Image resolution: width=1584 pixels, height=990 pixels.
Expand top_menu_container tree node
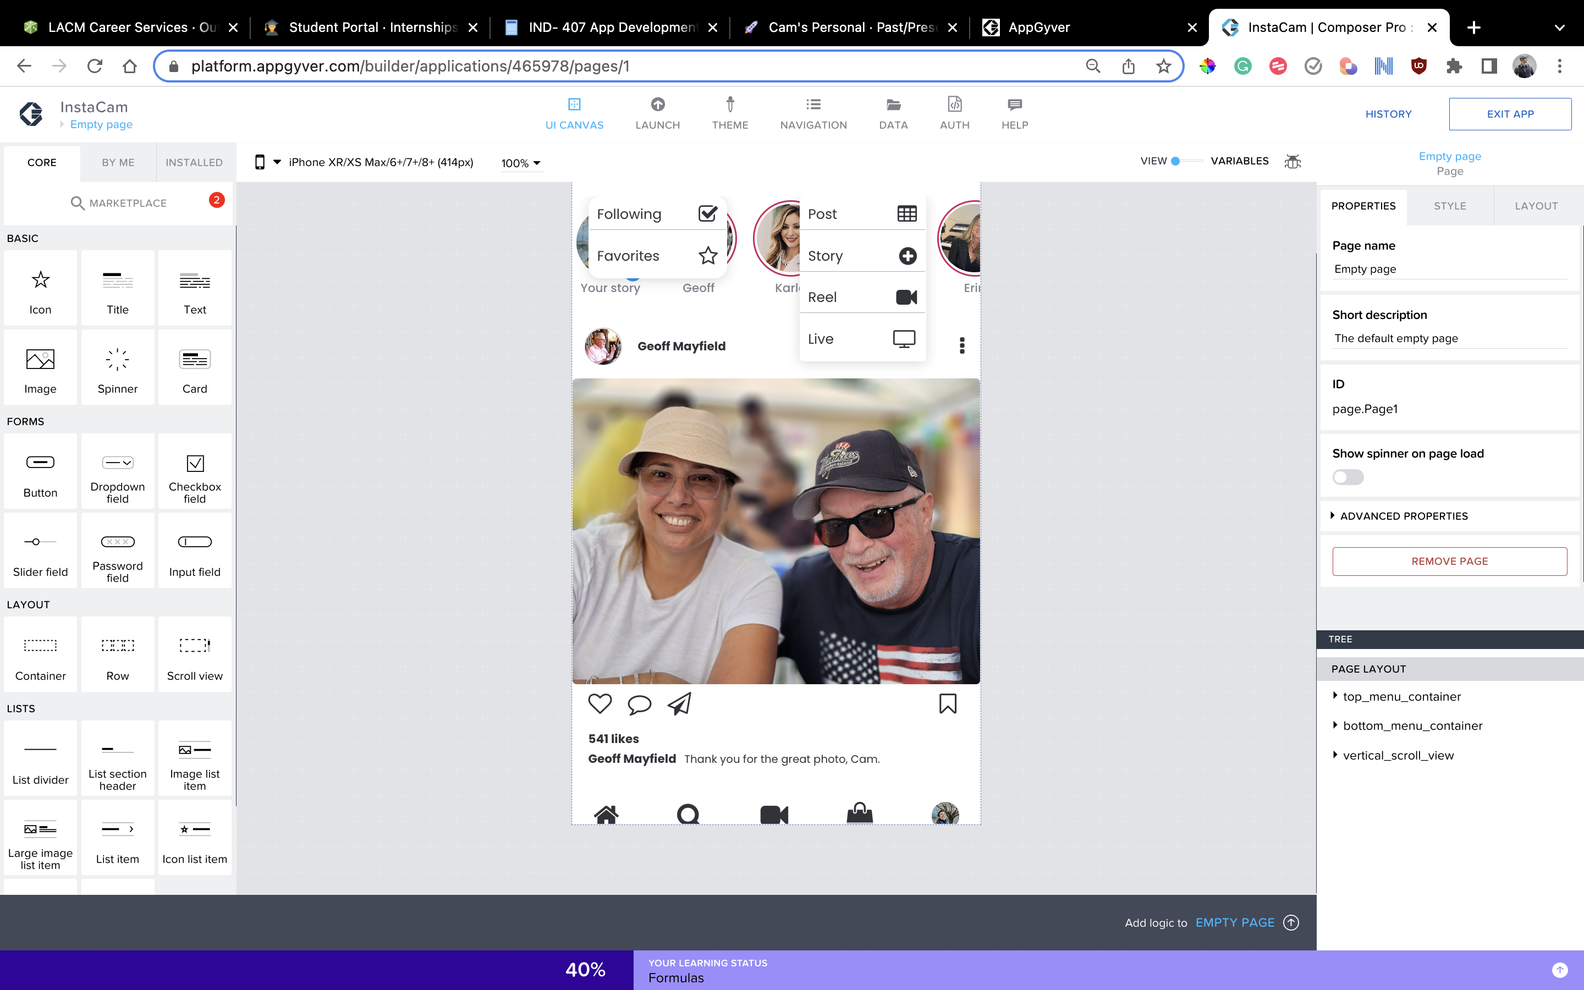tap(1335, 696)
